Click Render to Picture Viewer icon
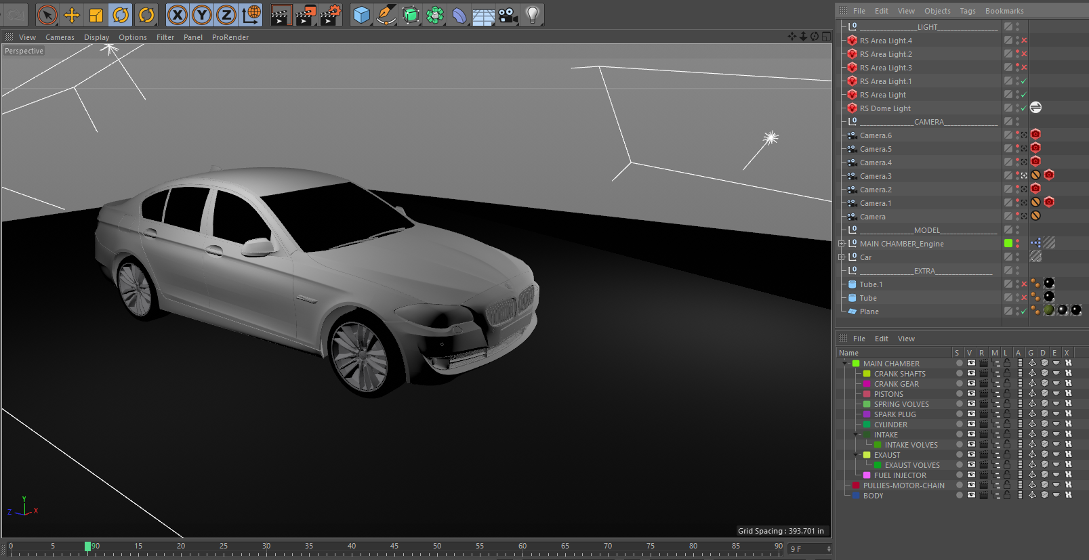This screenshot has height=560, width=1089. (x=306, y=15)
